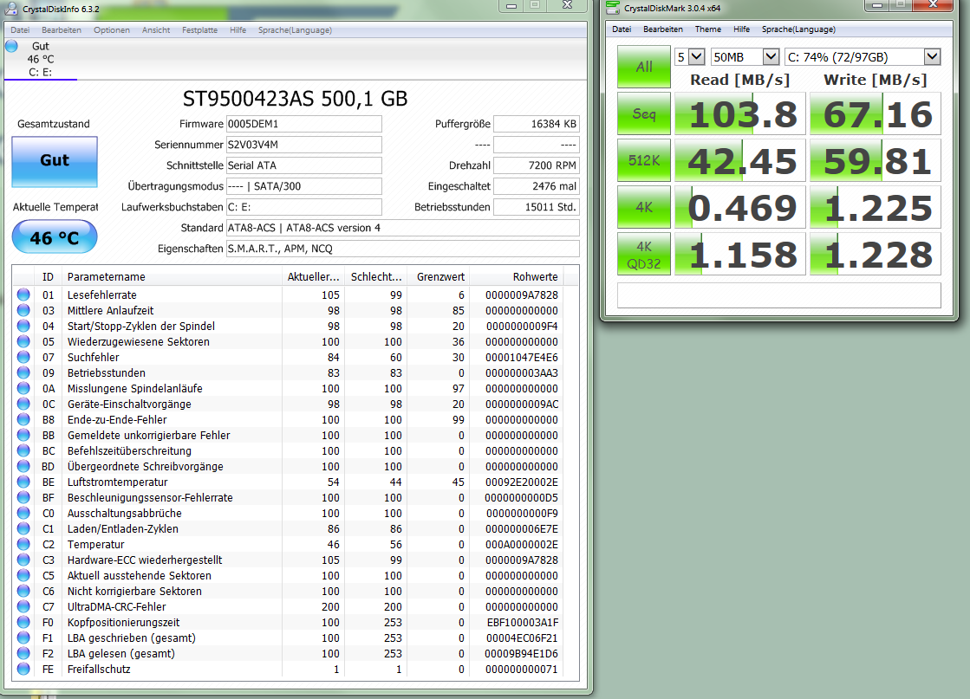The height and width of the screenshot is (699, 970).
Task: Open Sprache(Language) menu in CrystalDiskMark
Action: [798, 29]
